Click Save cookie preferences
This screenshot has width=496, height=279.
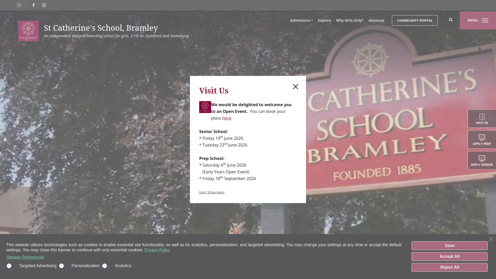[450, 246]
